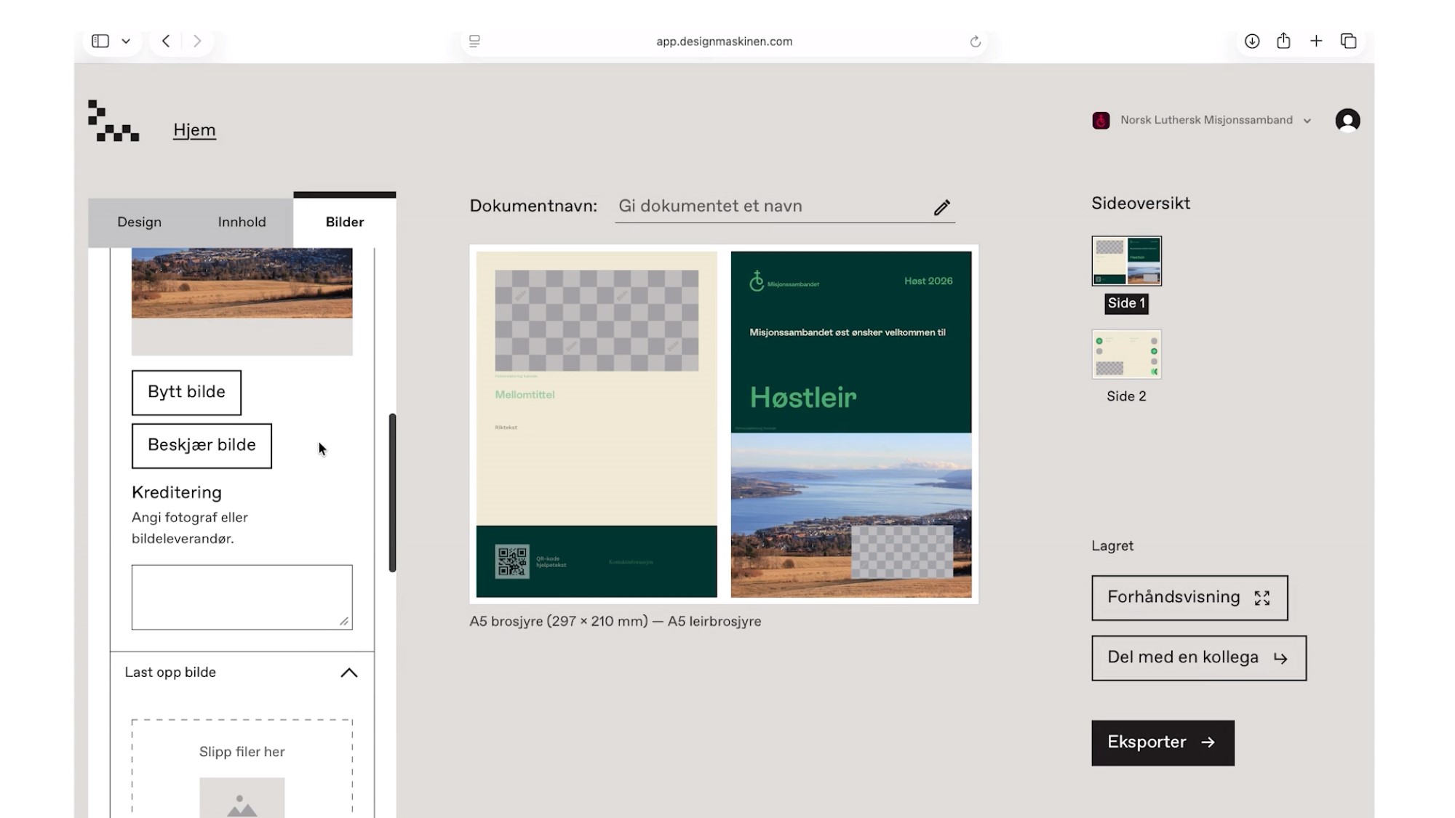Image resolution: width=1455 pixels, height=818 pixels.
Task: Click pencil icon to edit document name
Action: [x=941, y=207]
